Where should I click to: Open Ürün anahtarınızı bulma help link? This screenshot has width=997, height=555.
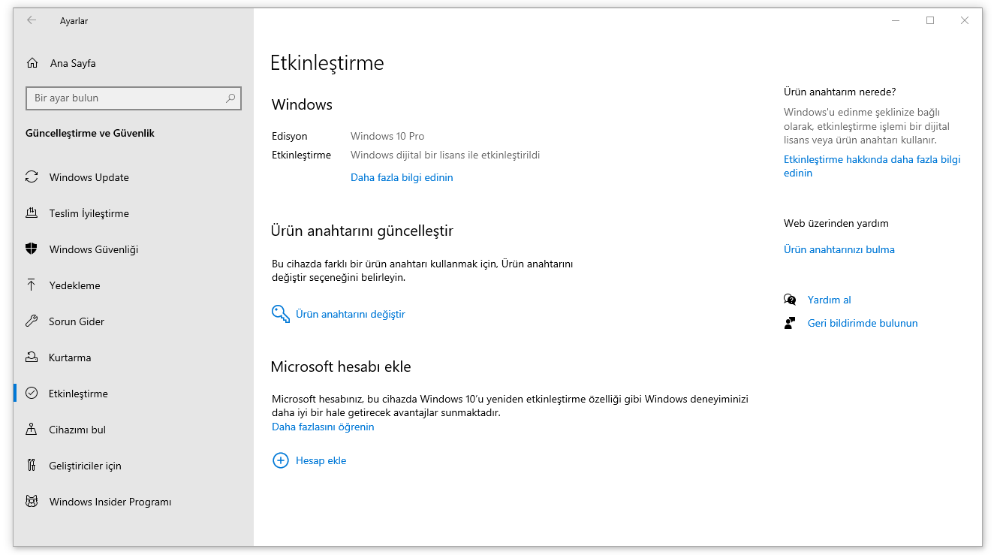[839, 249]
